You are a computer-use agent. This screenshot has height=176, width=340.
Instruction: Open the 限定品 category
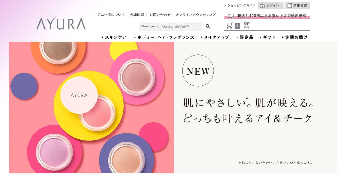click(x=245, y=37)
